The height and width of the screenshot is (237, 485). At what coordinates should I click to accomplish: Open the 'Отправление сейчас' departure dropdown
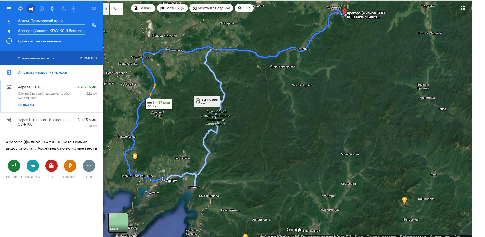[x=36, y=58]
